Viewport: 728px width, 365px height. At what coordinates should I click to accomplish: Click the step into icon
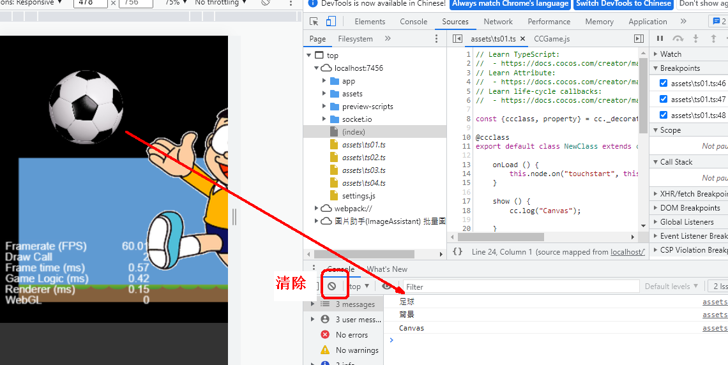pos(695,38)
